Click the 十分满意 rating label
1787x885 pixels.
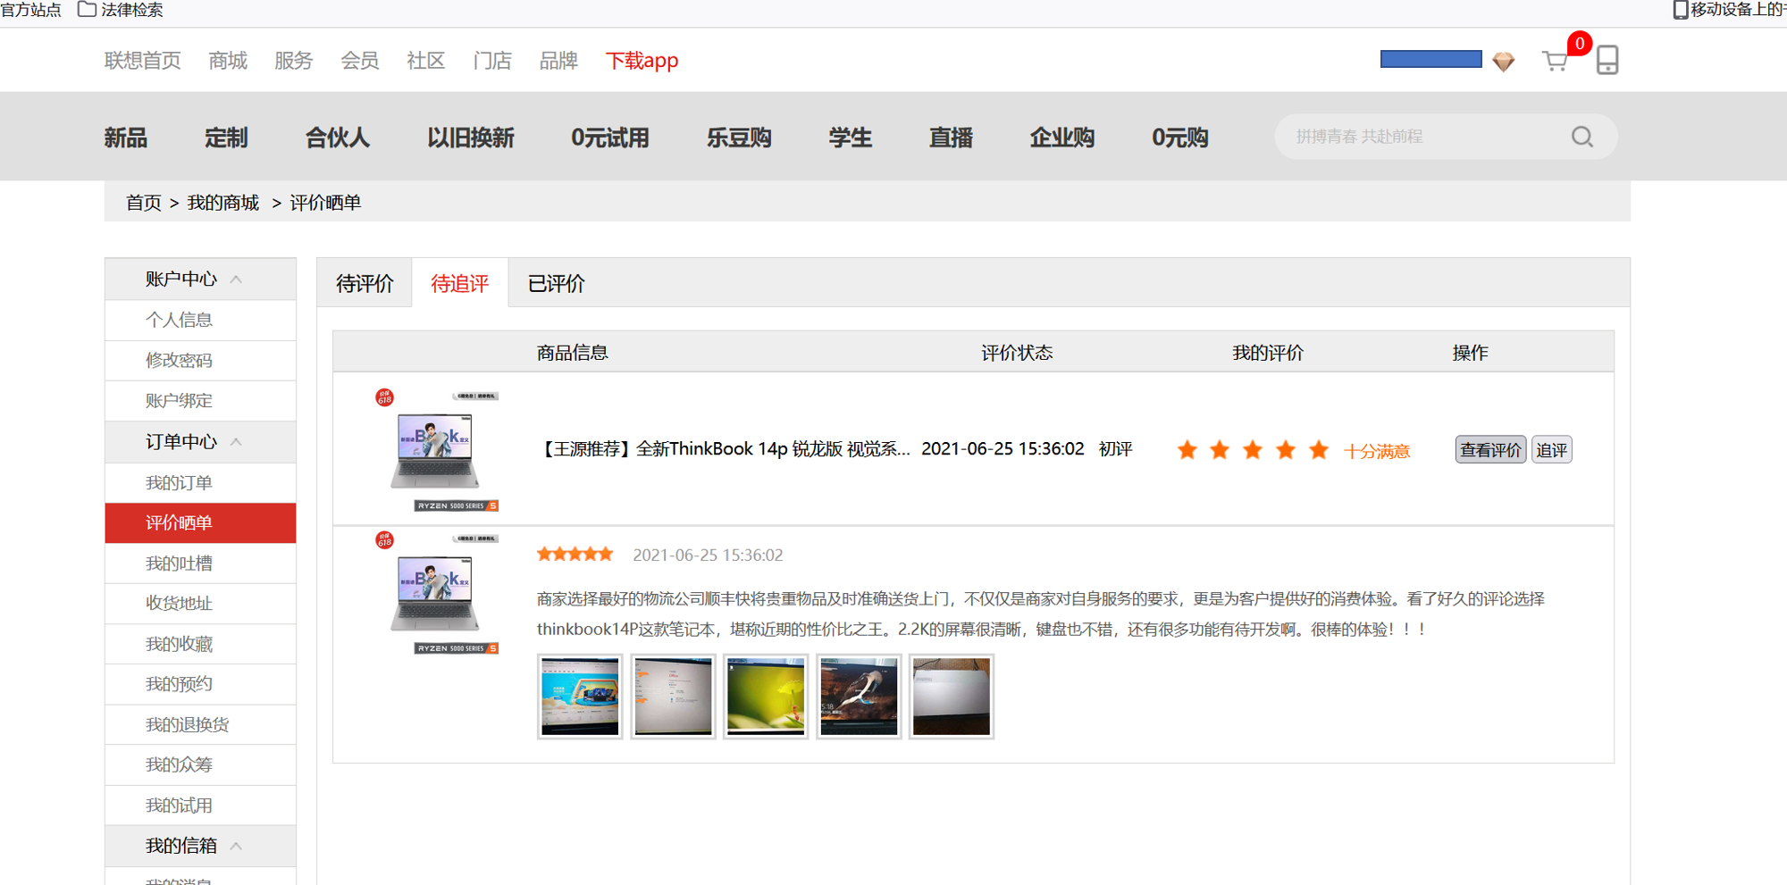[x=1377, y=451]
